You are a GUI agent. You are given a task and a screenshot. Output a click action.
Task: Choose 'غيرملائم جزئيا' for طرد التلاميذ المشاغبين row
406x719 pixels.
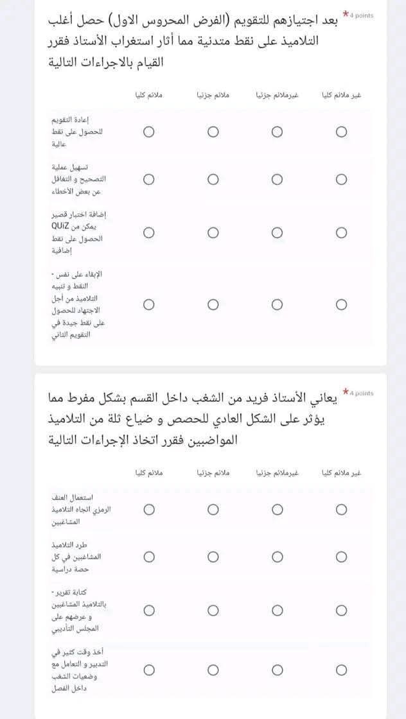pos(278,557)
